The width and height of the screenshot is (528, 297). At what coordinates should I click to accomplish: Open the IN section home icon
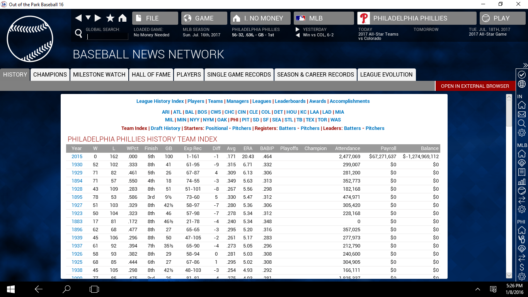coord(522,105)
